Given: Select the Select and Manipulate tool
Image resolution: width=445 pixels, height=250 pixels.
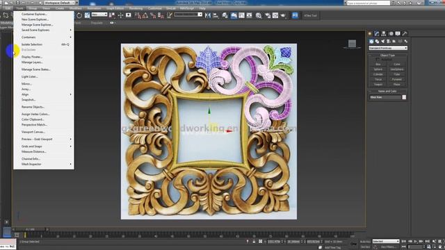Looking at the screenshot, I should [120, 15].
